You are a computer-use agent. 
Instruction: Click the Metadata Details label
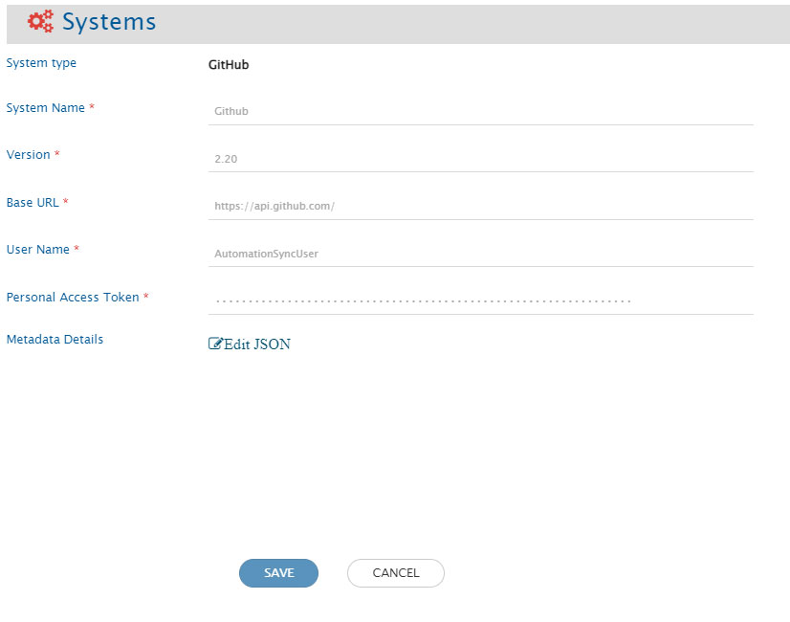(x=55, y=339)
